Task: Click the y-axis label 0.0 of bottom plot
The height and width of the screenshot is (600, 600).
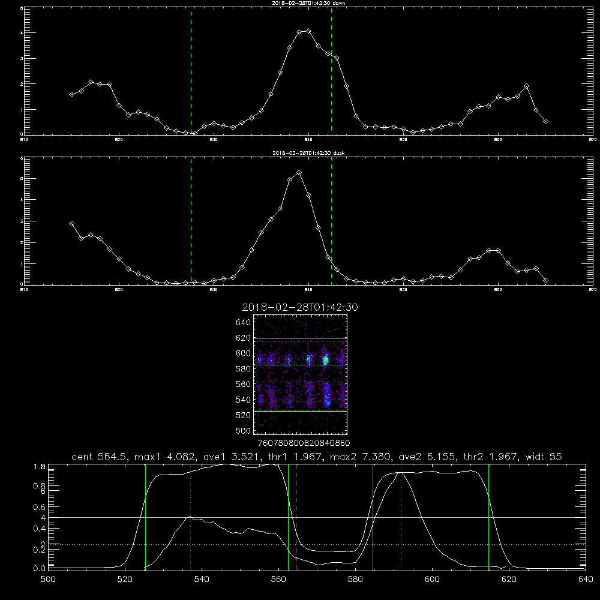Action: 40,569
